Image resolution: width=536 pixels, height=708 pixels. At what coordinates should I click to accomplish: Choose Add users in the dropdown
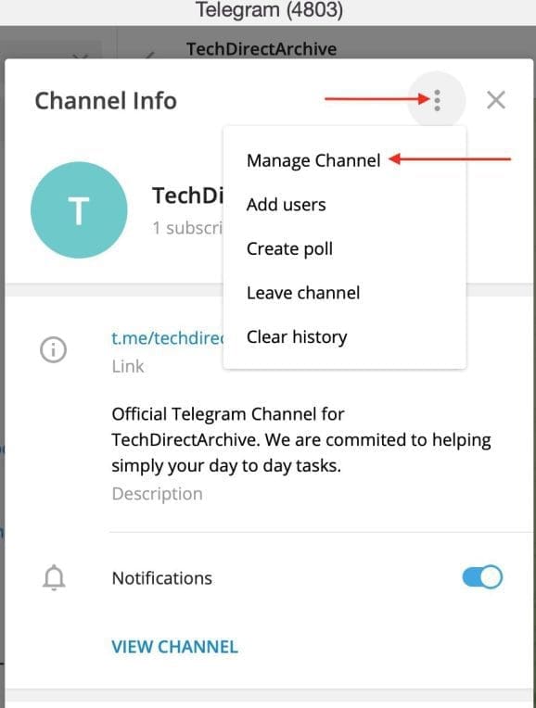pyautogui.click(x=286, y=205)
